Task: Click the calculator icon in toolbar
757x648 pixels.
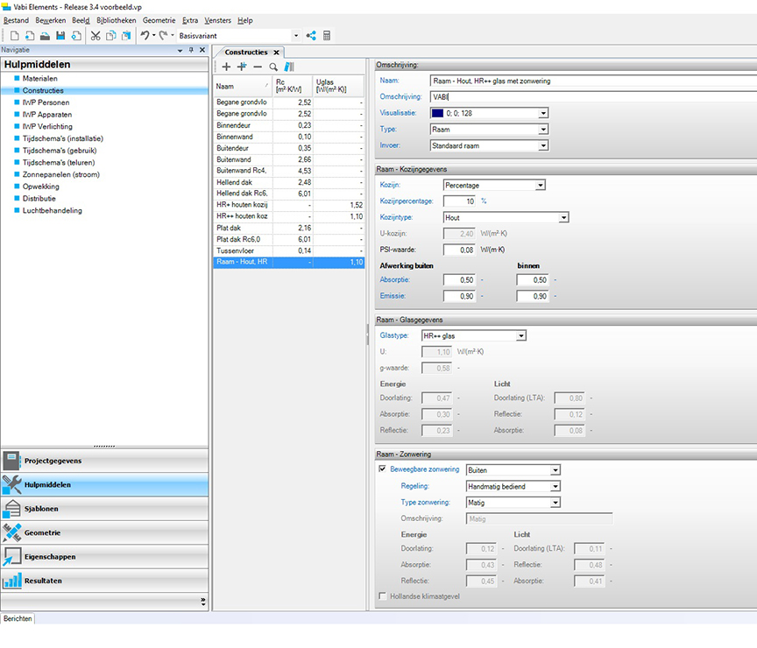Action: (327, 36)
